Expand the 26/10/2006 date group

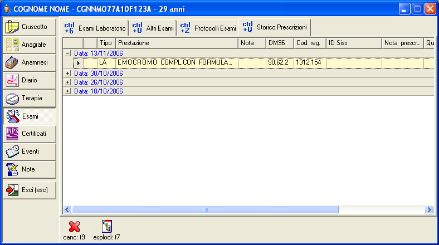pyautogui.click(x=68, y=82)
